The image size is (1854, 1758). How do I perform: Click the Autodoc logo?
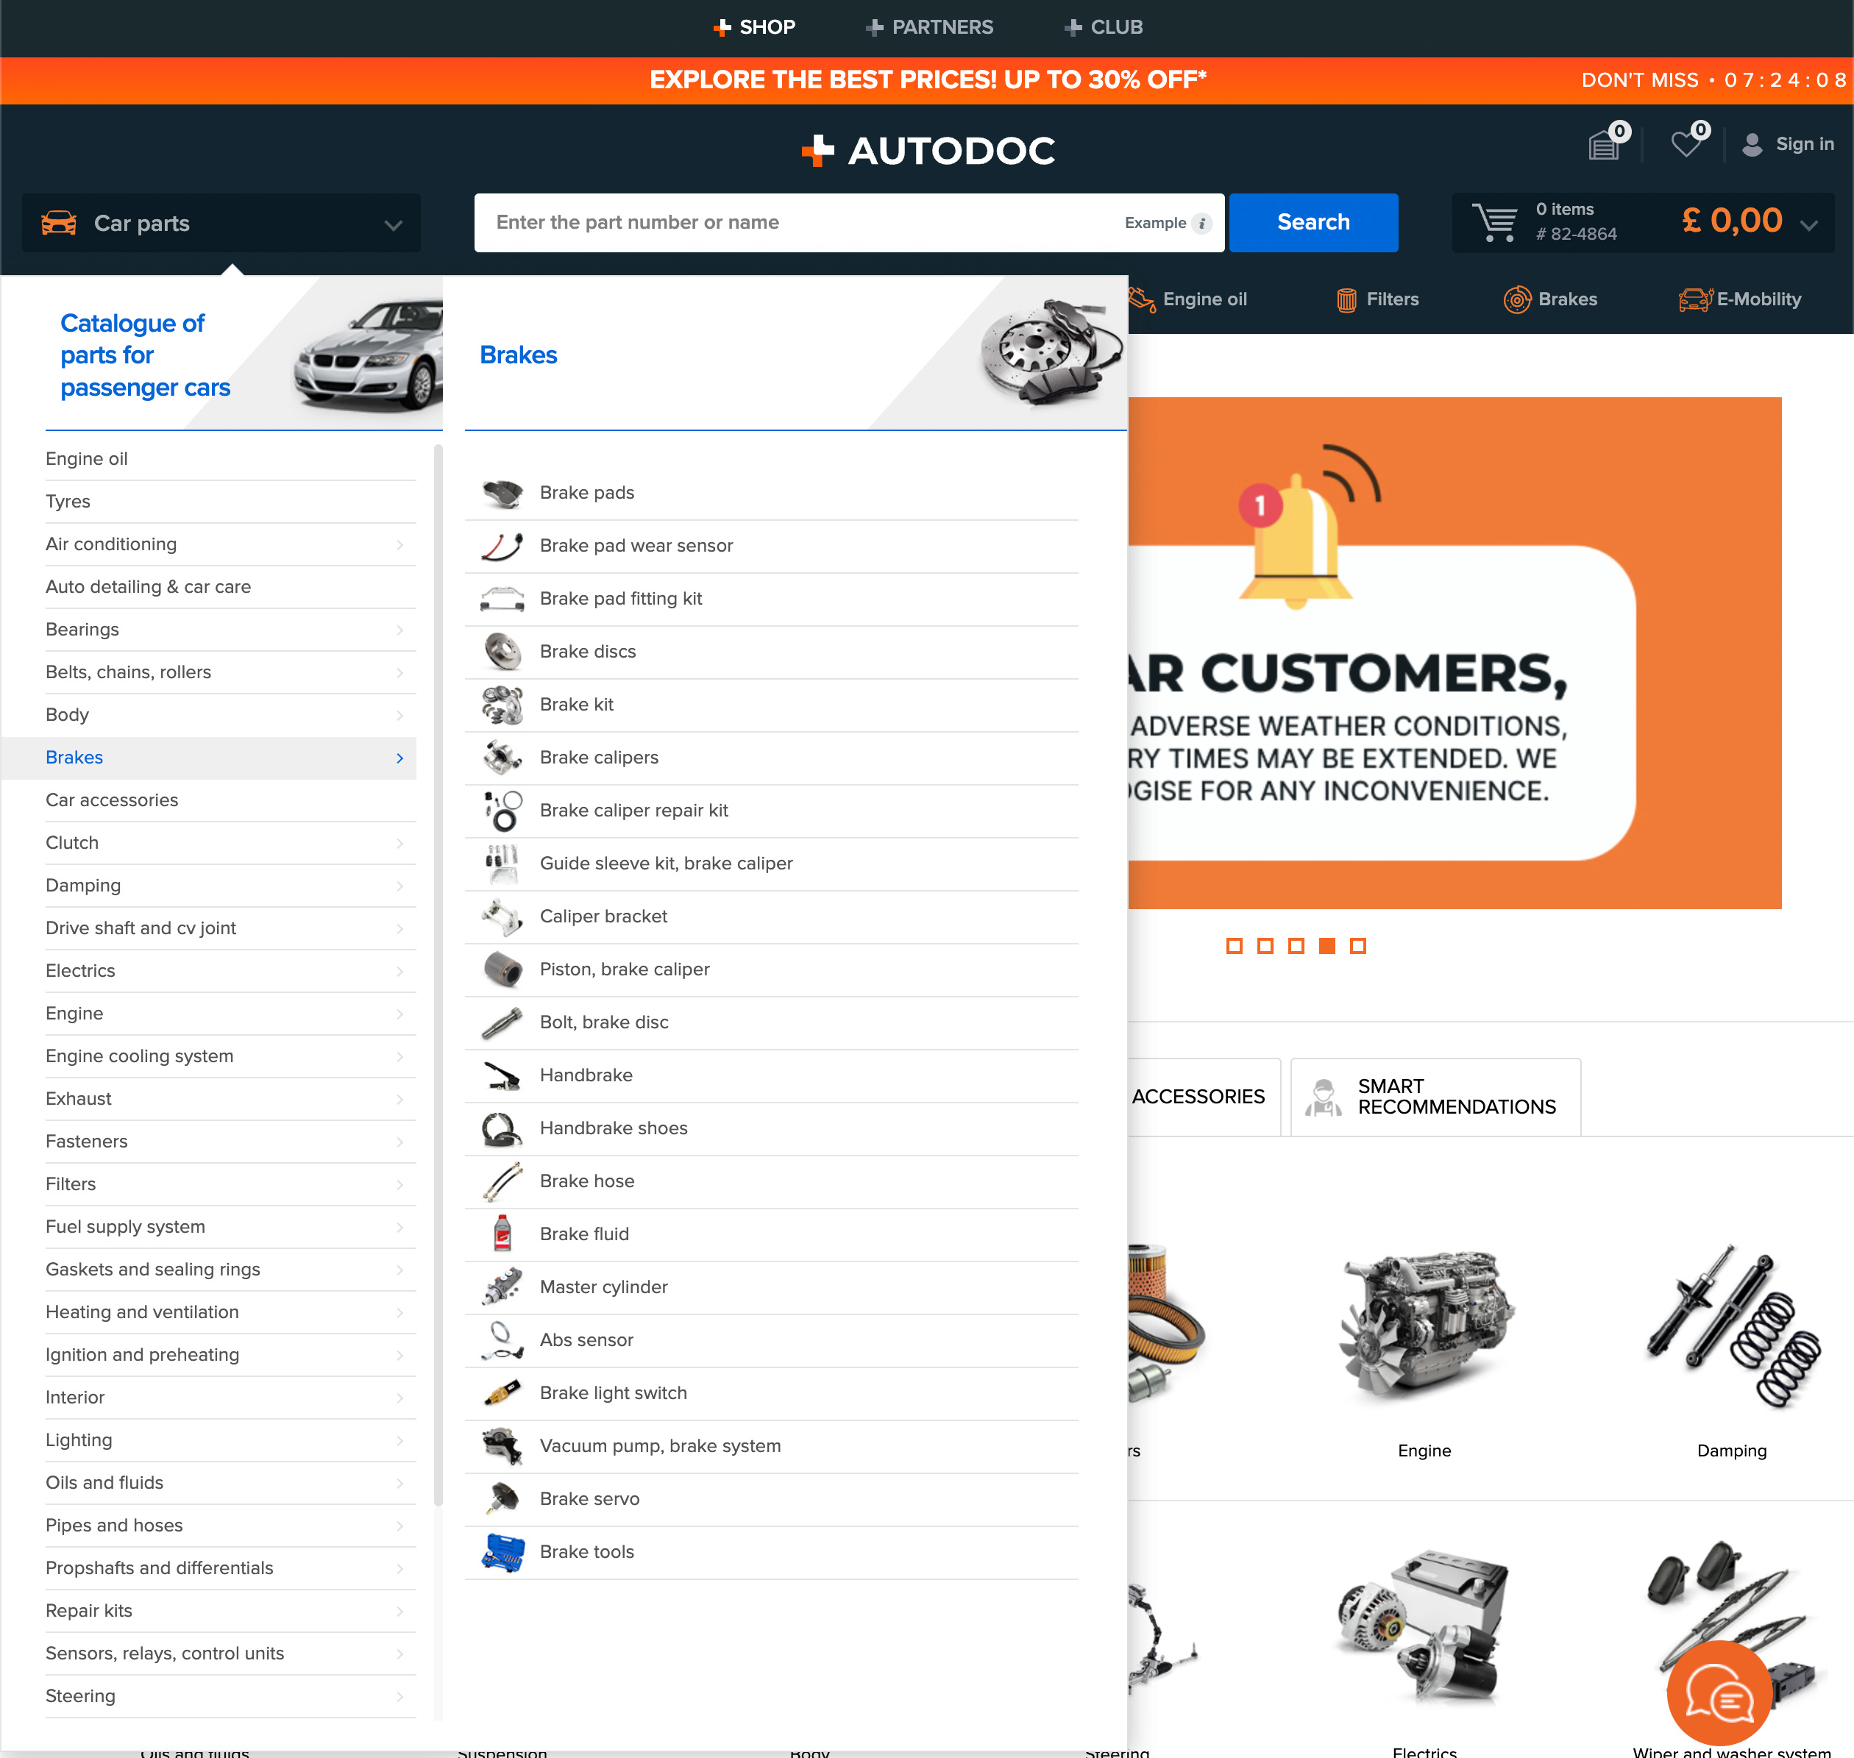(x=926, y=150)
